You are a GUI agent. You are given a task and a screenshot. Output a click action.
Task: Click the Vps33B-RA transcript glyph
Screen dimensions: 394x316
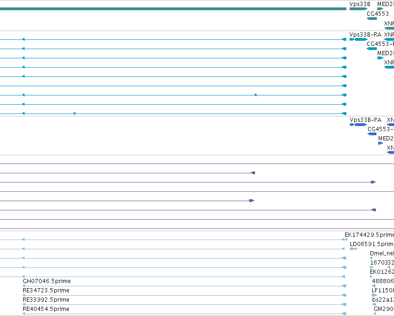point(358,39)
